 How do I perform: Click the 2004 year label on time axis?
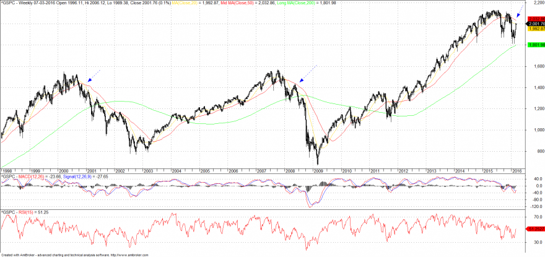(177, 172)
